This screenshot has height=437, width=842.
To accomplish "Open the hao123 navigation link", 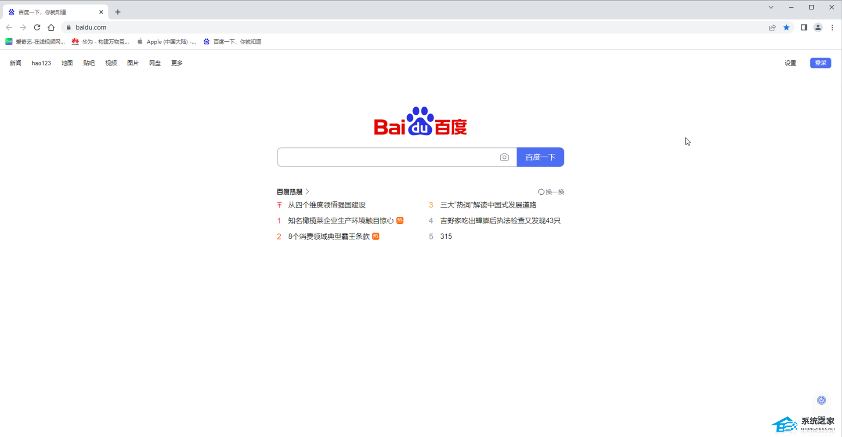I will click(x=41, y=63).
